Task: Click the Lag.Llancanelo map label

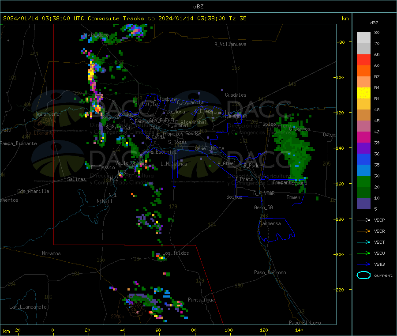Action: click(x=28, y=307)
